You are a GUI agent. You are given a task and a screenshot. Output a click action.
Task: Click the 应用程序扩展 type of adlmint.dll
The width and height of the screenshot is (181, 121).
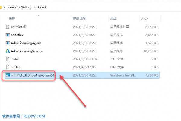coord(119,27)
